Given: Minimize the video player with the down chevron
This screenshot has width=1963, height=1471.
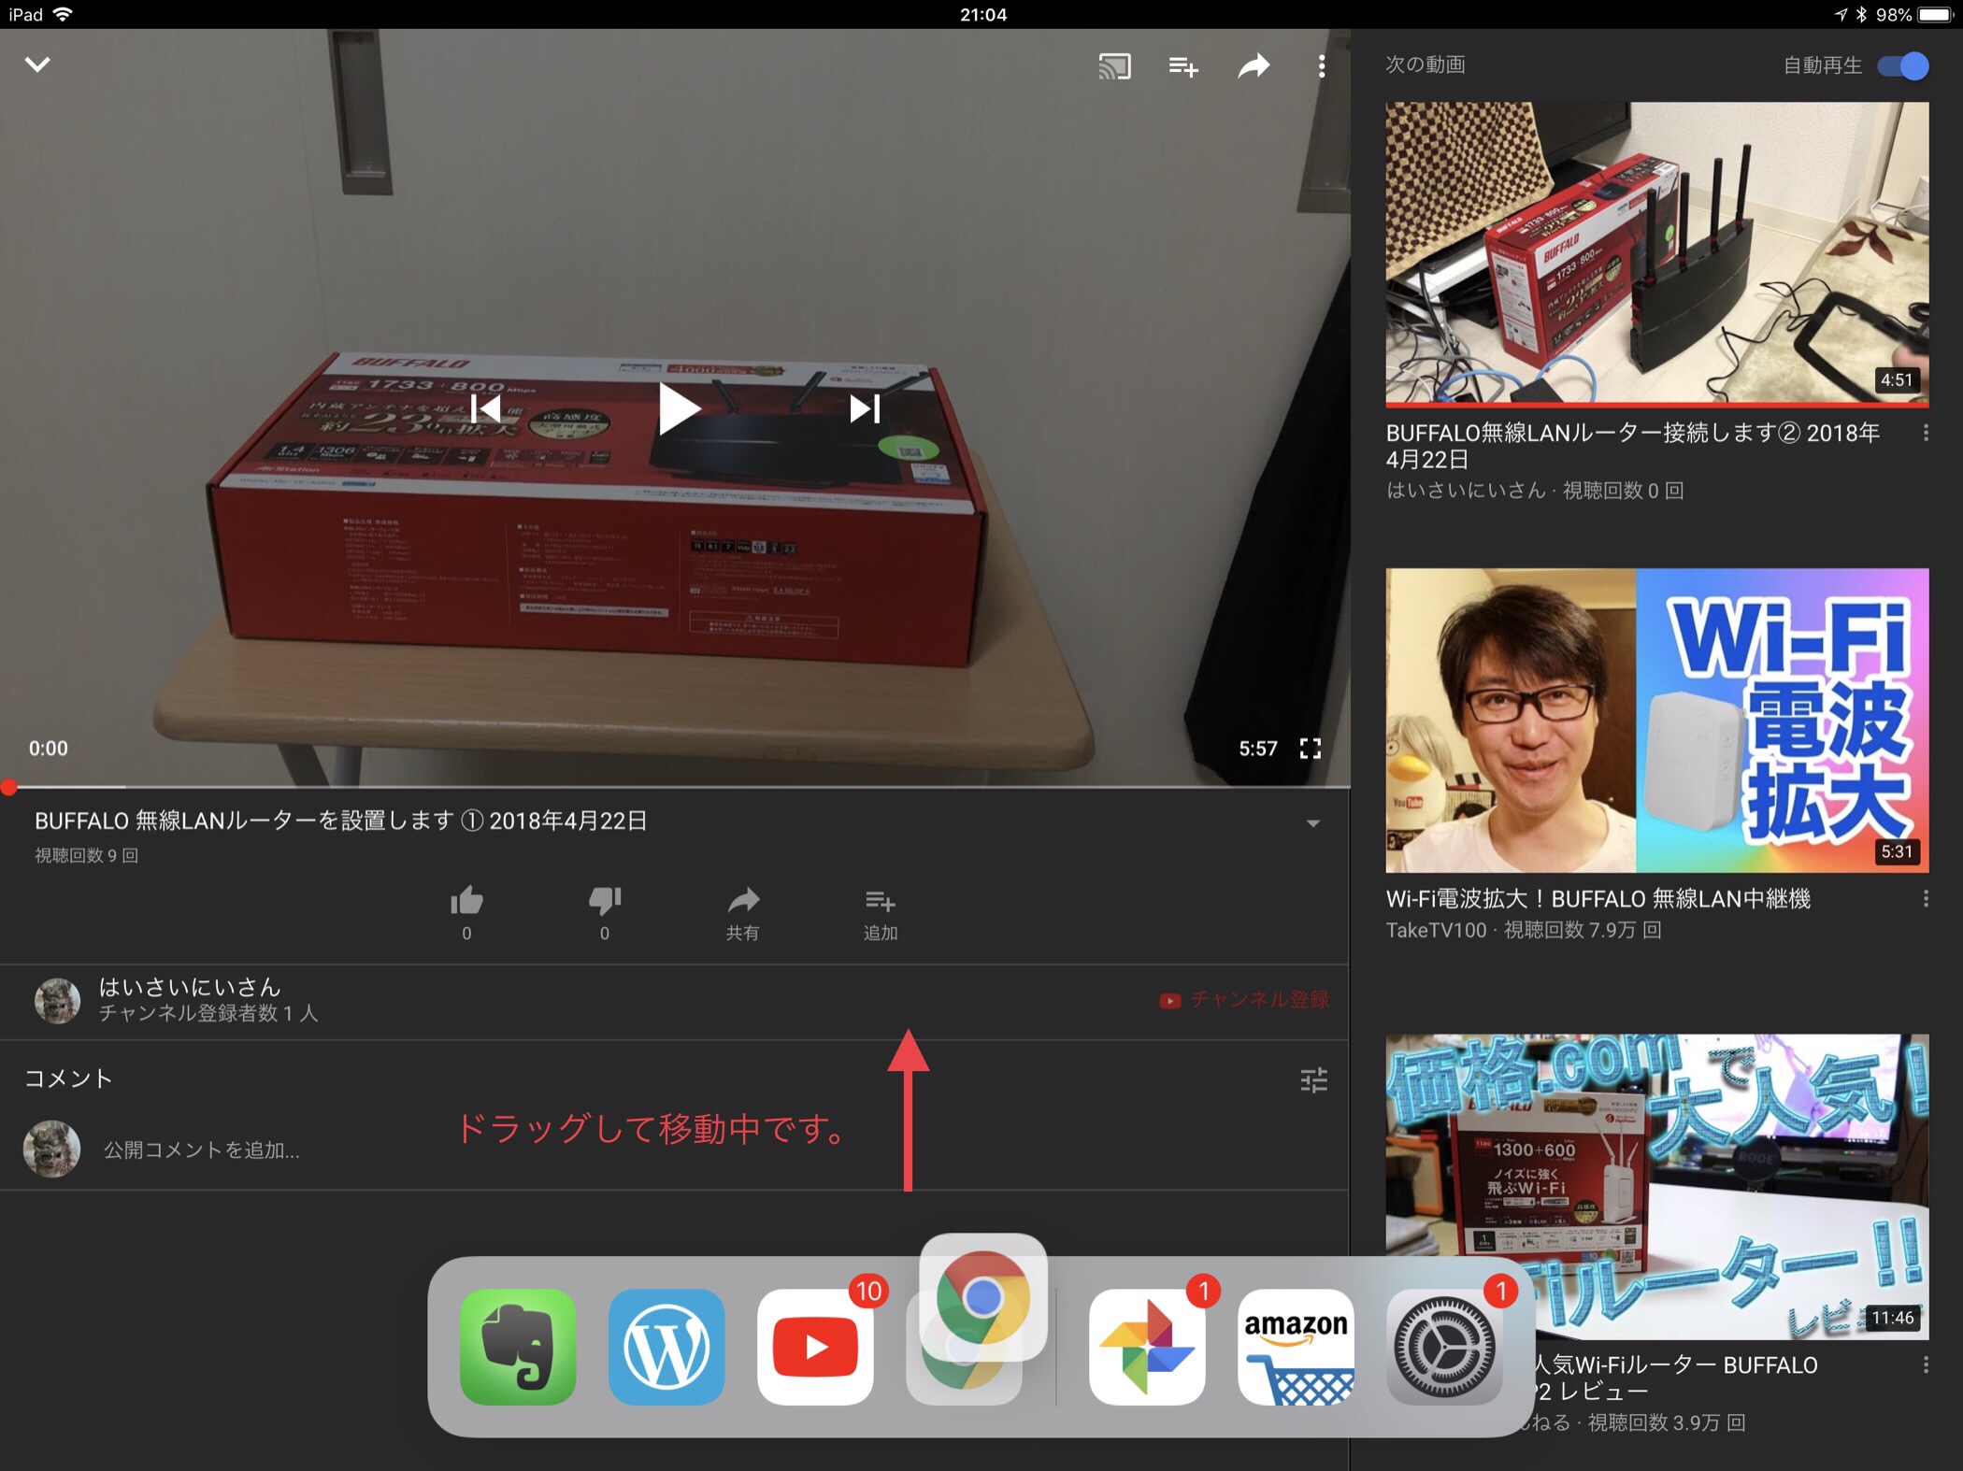Looking at the screenshot, I should coord(37,64).
